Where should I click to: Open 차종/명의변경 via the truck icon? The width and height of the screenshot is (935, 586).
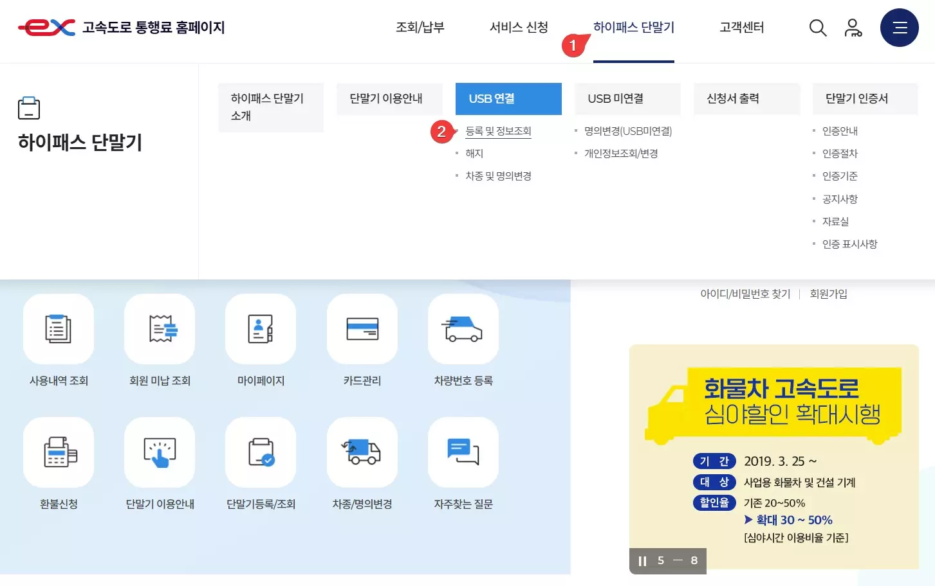(x=362, y=452)
